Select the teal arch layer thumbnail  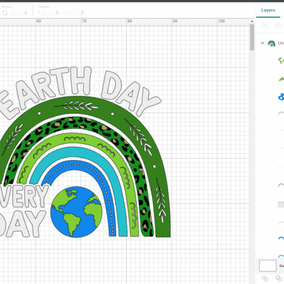281,256
